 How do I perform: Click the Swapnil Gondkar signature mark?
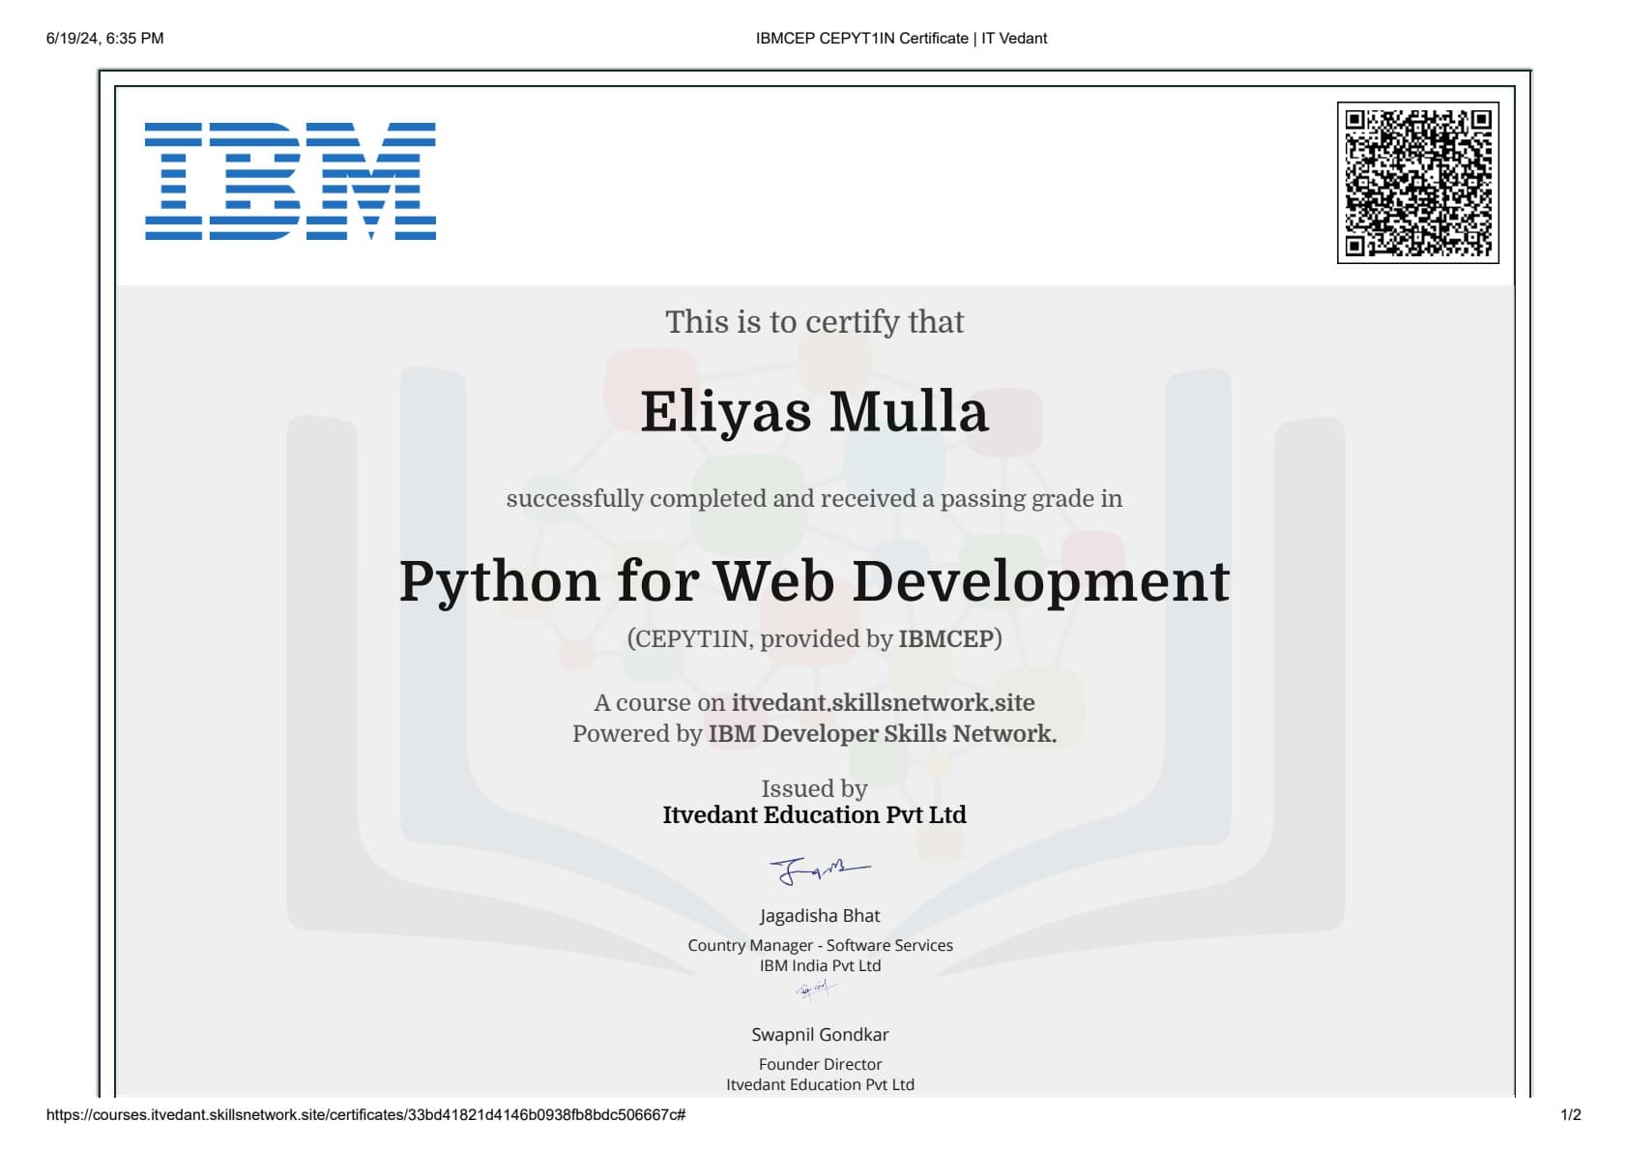point(814,989)
